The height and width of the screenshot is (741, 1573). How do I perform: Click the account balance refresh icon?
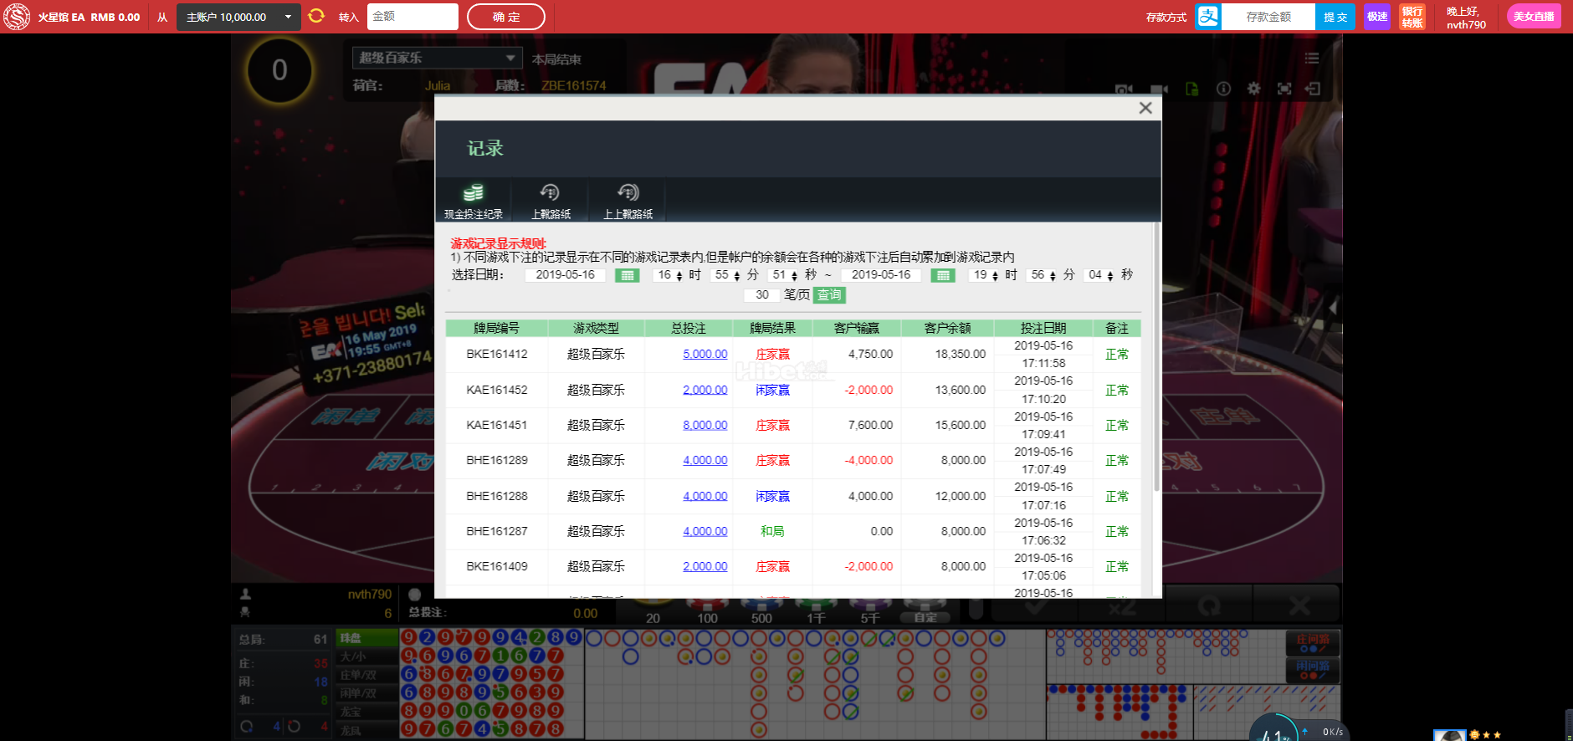click(x=316, y=16)
